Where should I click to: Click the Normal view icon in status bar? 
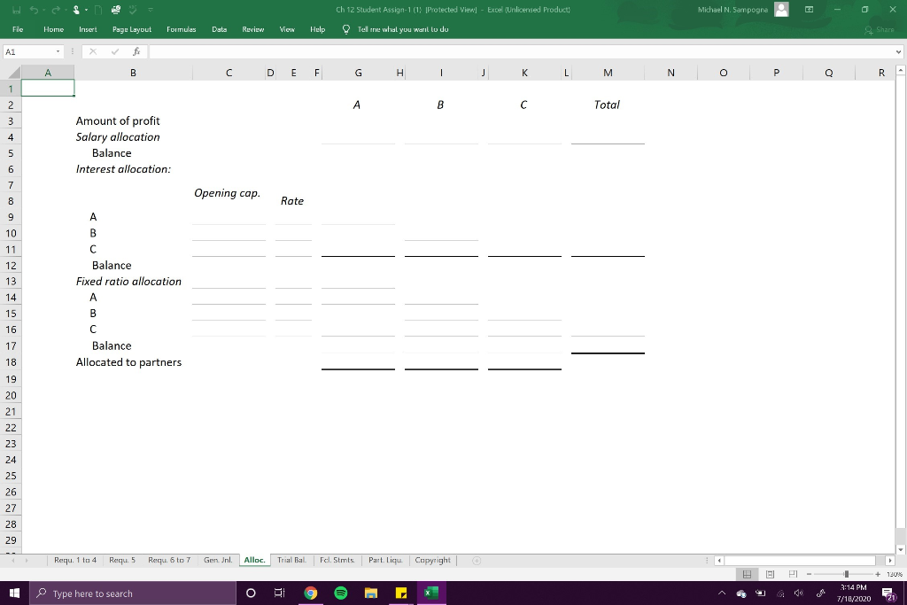(747, 574)
